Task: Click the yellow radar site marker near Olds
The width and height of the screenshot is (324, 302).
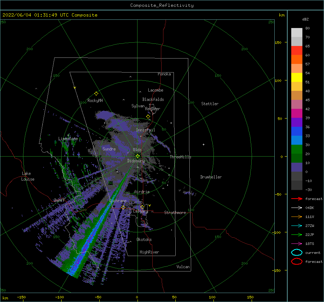Action: click(138, 156)
